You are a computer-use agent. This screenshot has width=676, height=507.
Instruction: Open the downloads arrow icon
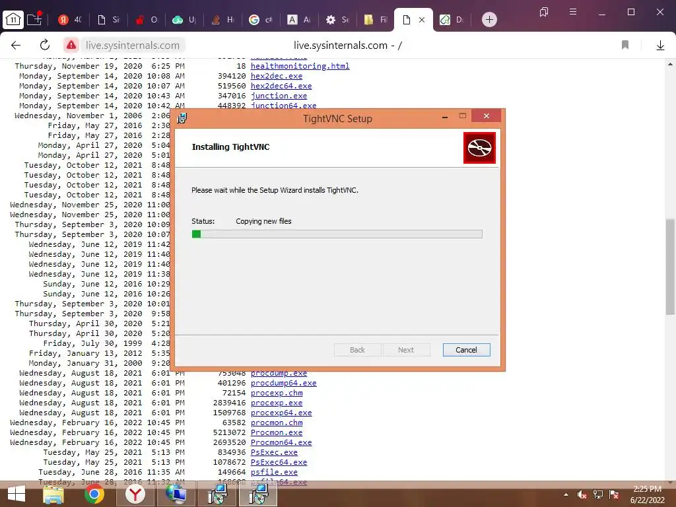pyautogui.click(x=660, y=46)
